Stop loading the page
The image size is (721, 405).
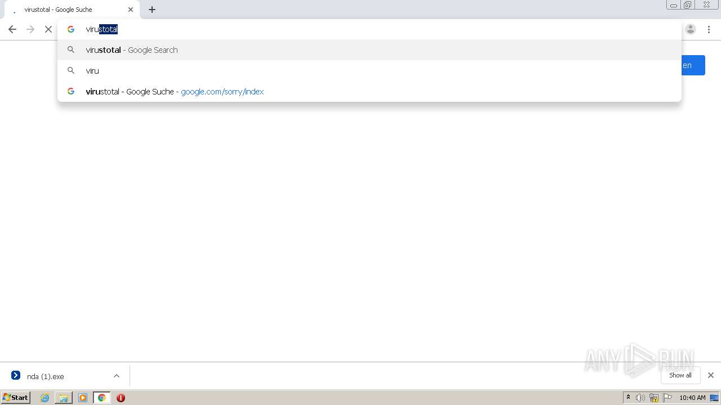pyautogui.click(x=48, y=29)
